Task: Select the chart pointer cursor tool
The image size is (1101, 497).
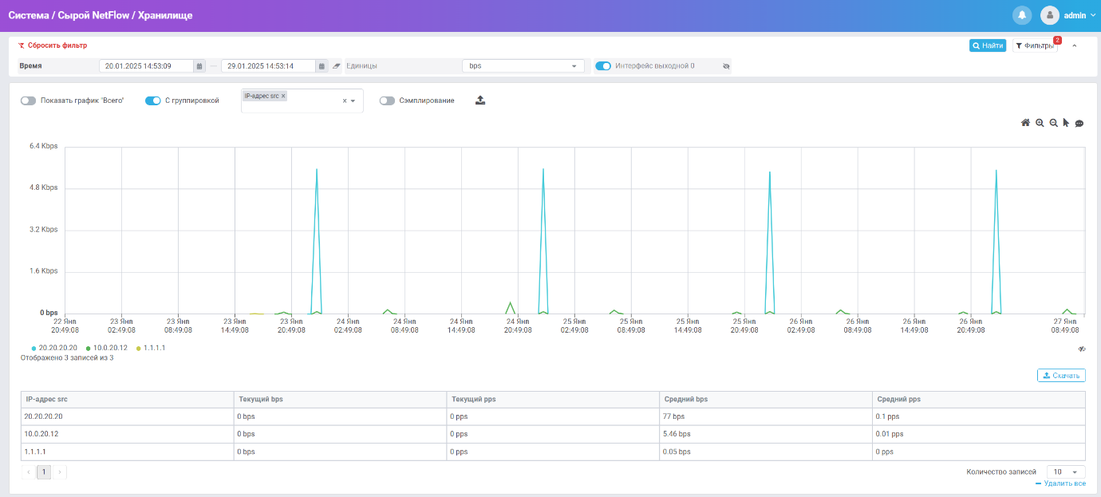Action: tap(1066, 123)
